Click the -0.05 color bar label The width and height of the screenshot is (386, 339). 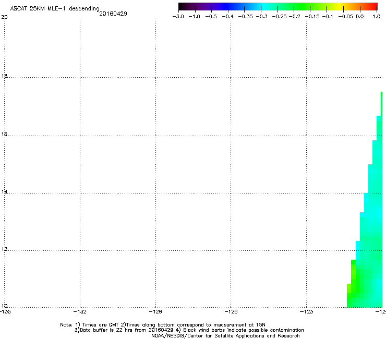click(x=345, y=17)
